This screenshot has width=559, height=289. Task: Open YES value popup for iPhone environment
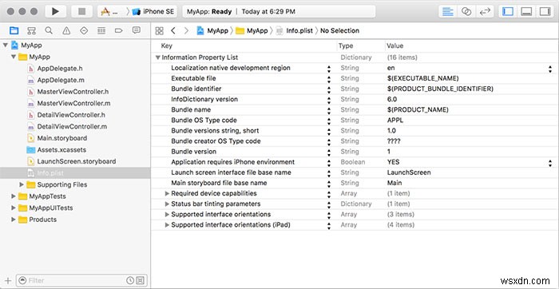tap(550, 164)
